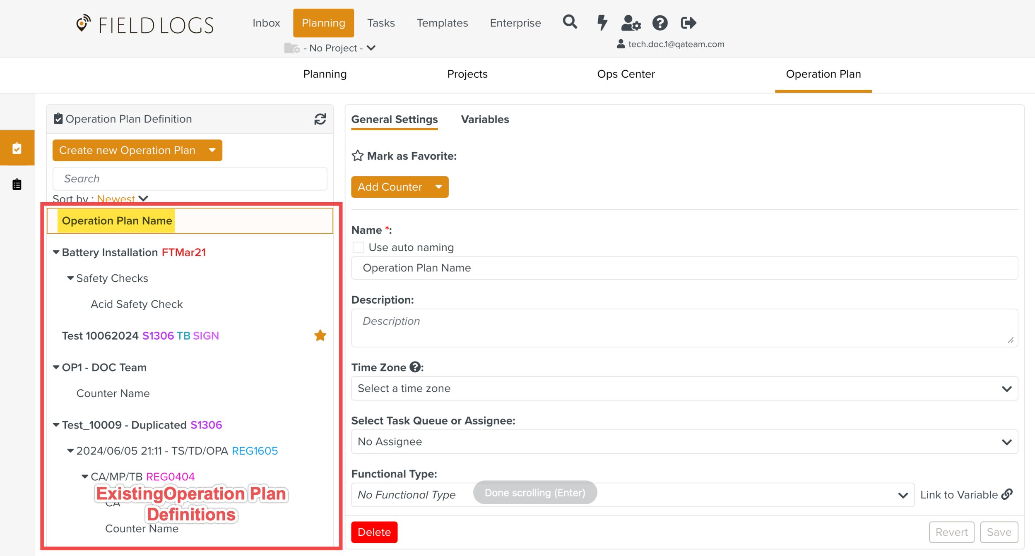The image size is (1035, 556).
Task: Click the Create new Operation Plan button
Action: coord(127,150)
